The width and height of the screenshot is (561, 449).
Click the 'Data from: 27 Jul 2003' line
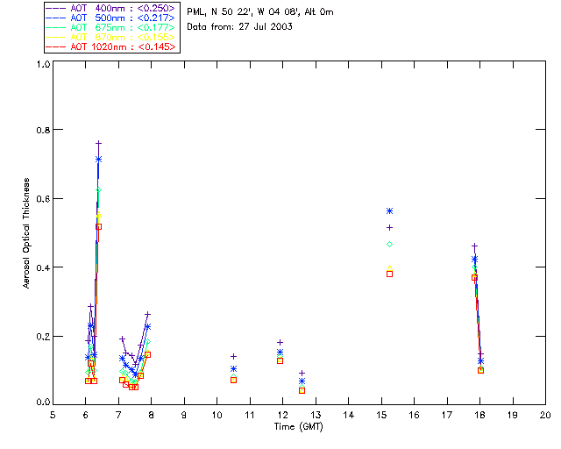(239, 26)
